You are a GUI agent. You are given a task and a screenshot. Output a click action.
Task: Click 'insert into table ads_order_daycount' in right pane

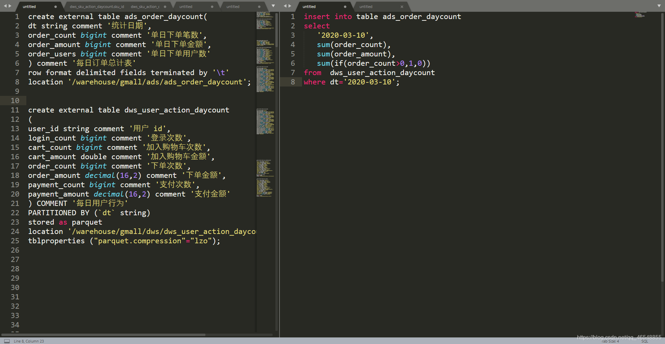click(x=382, y=17)
